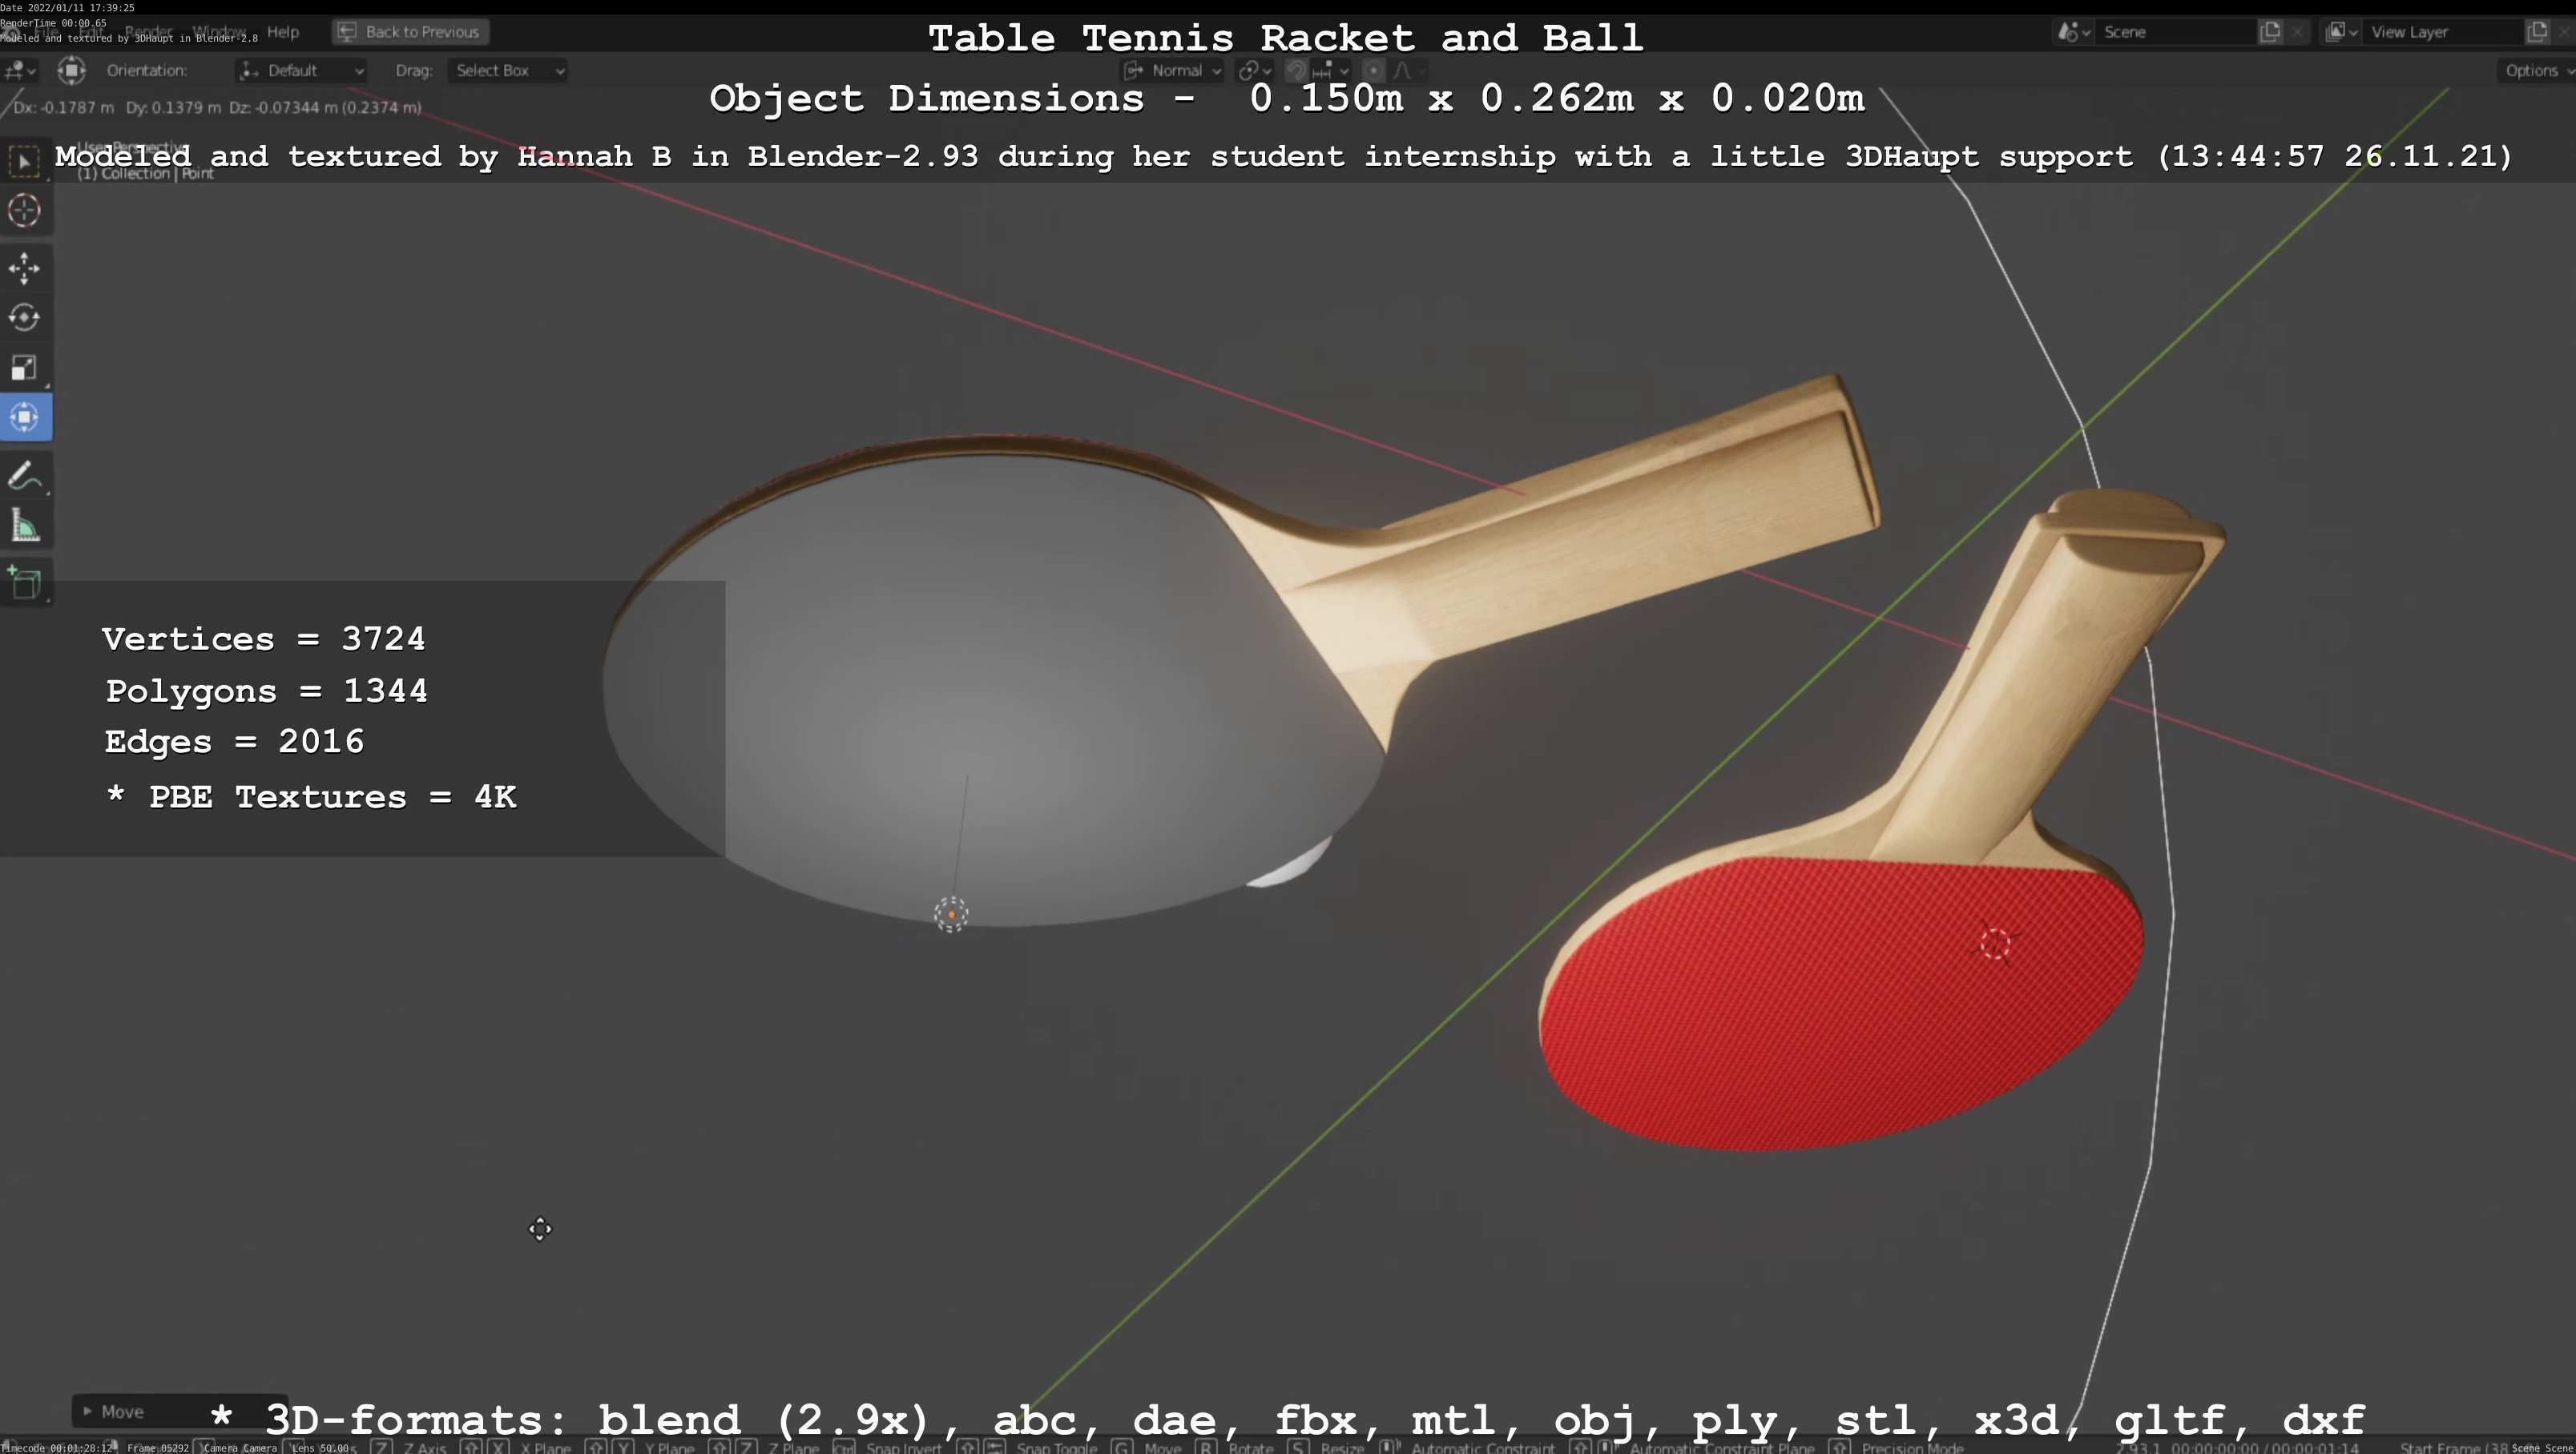This screenshot has width=2576, height=1454.
Task: Click the View Layer name field
Action: coord(2444,32)
